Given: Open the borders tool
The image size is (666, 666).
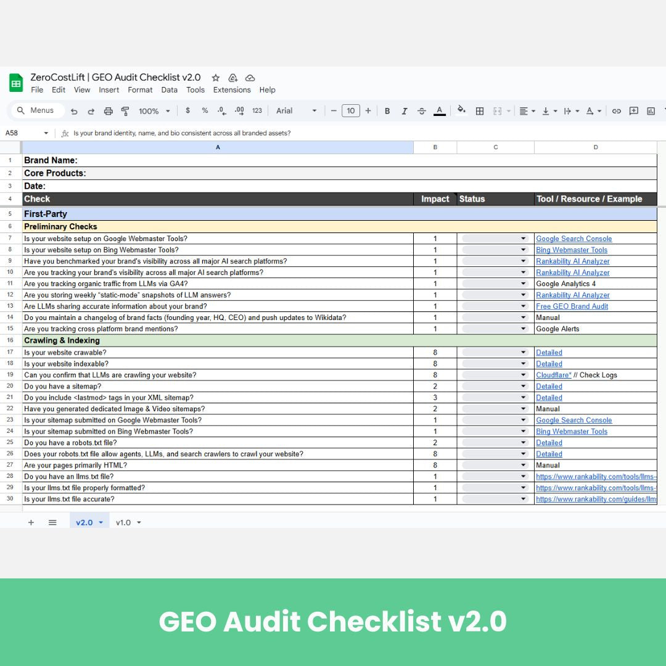Looking at the screenshot, I should 480,111.
